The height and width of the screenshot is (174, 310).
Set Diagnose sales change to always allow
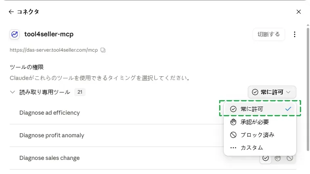(x=266, y=158)
